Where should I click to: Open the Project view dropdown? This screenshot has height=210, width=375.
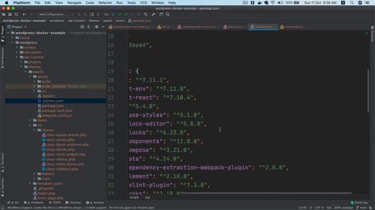17,27
